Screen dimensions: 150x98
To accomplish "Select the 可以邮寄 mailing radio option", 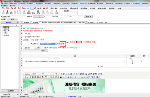I will (x=33, y=36).
